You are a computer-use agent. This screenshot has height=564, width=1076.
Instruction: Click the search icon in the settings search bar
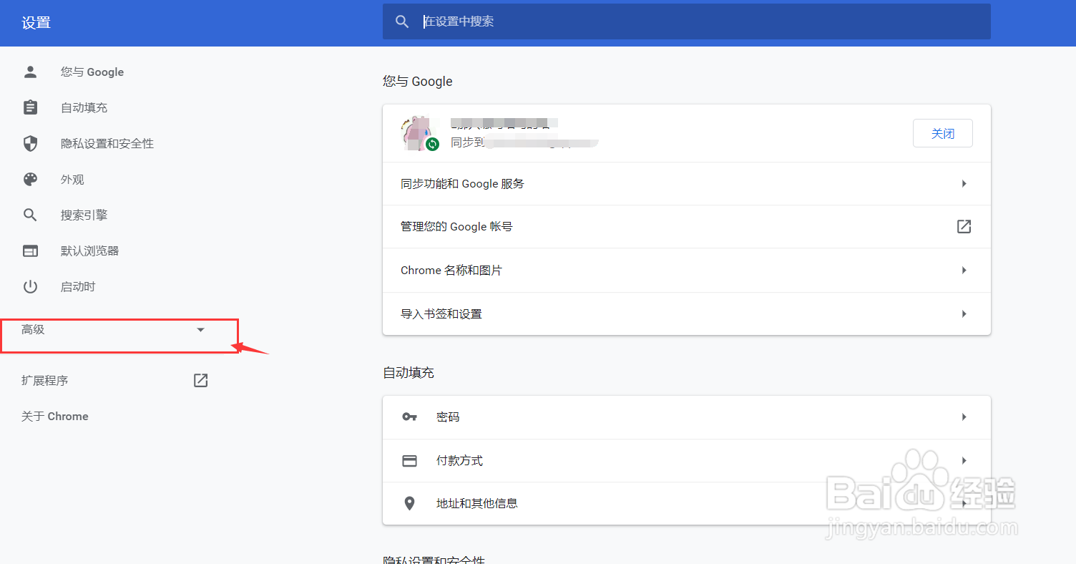coord(403,21)
